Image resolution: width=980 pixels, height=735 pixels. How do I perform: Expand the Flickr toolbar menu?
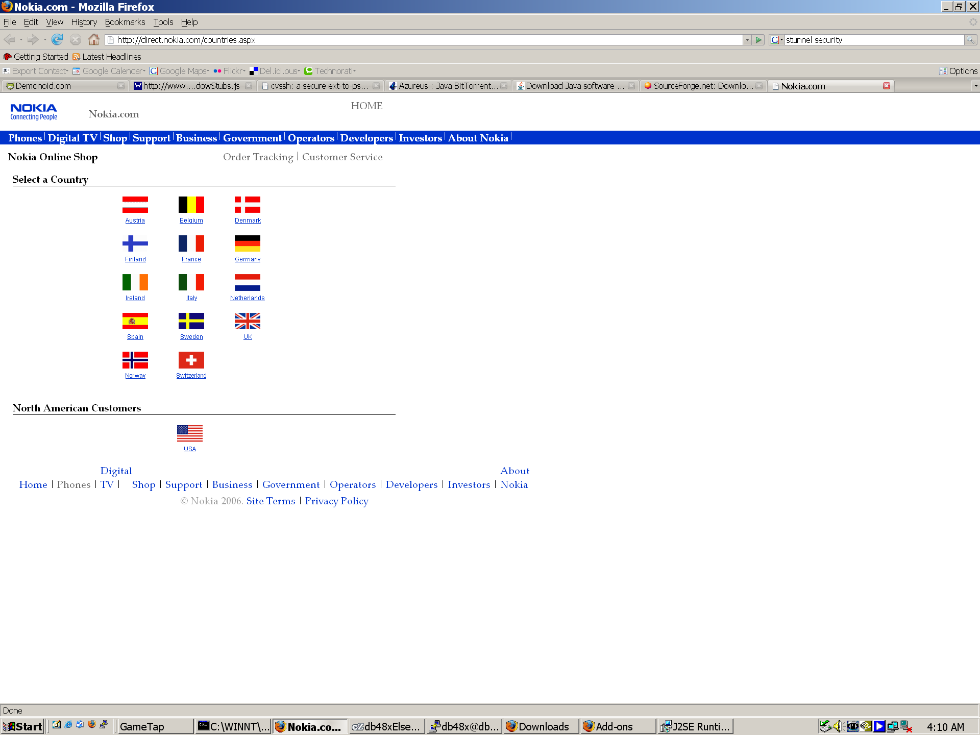tap(230, 71)
